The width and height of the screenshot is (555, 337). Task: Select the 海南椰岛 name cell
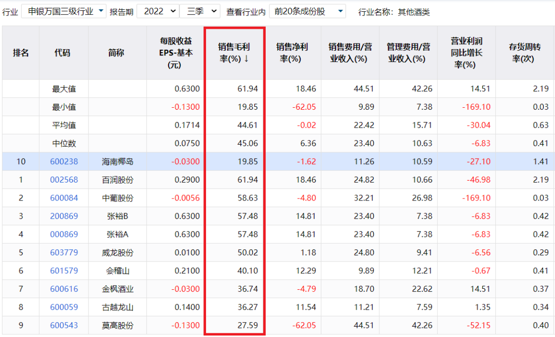[118, 162]
